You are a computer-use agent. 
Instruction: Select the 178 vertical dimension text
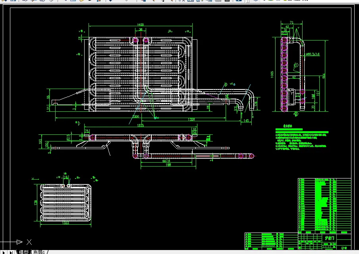256,103
